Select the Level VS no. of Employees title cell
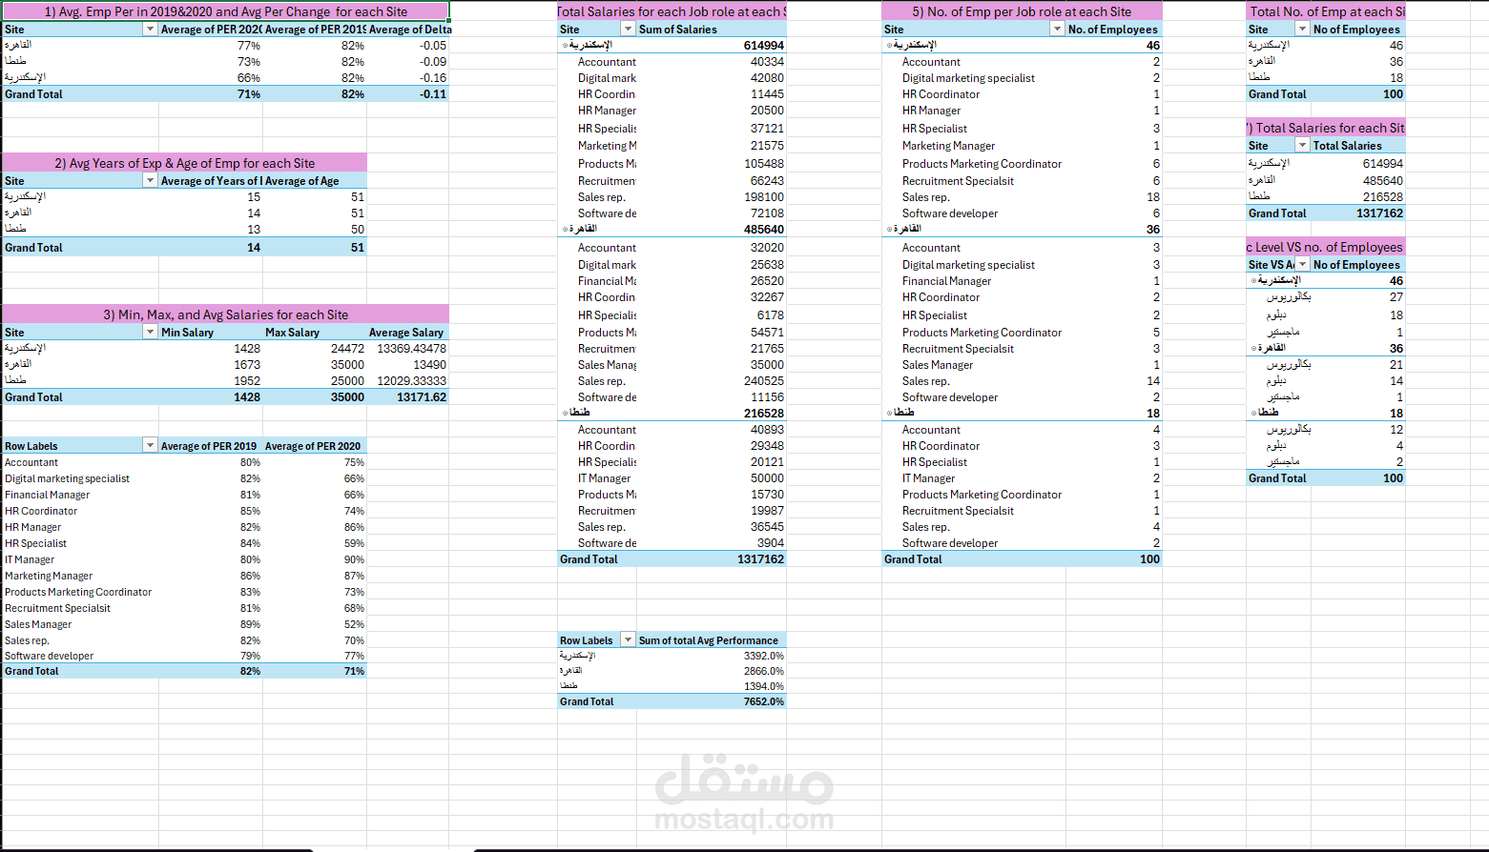The image size is (1489, 852). click(x=1325, y=247)
